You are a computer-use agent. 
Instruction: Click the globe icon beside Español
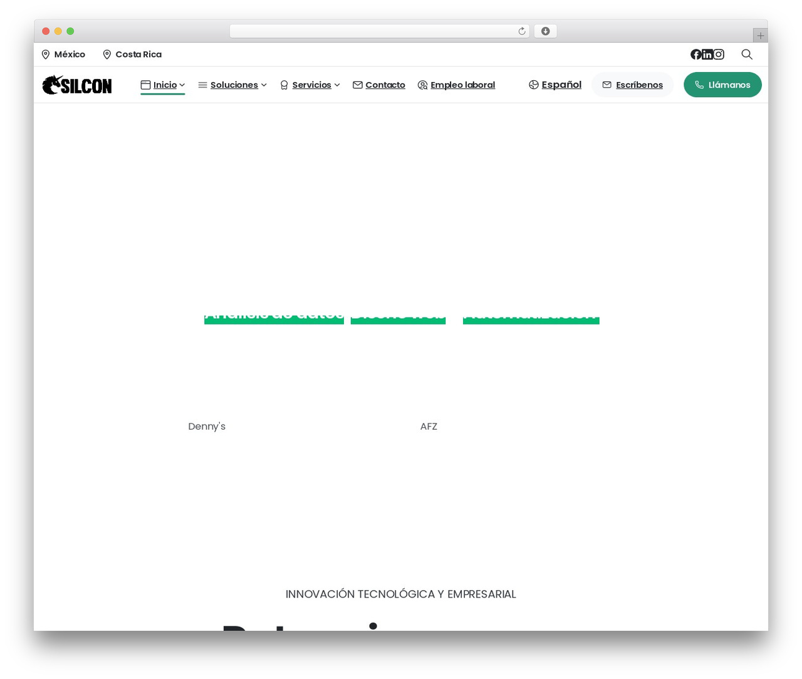click(534, 85)
